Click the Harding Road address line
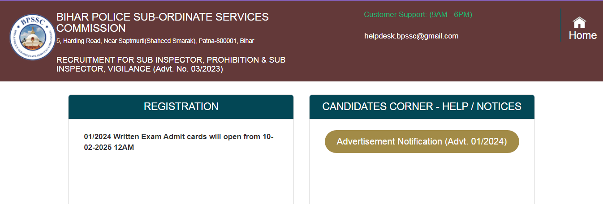 [x=155, y=41]
